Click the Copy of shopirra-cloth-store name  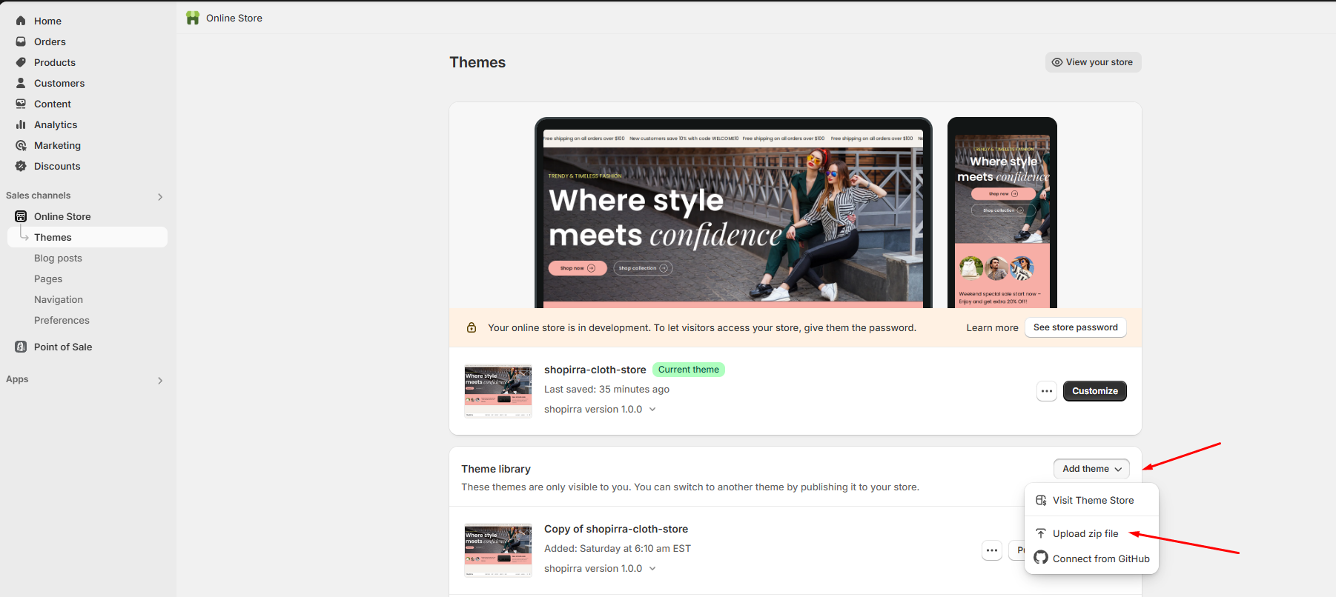coord(616,529)
